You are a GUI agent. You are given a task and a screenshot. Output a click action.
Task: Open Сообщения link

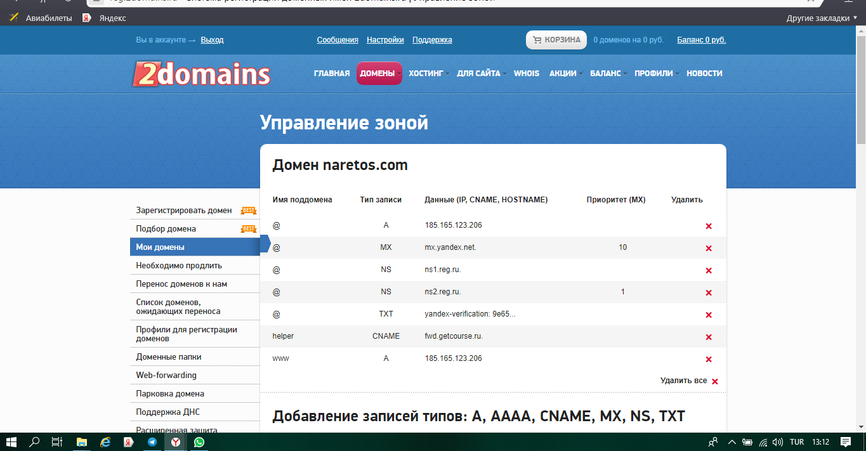338,40
